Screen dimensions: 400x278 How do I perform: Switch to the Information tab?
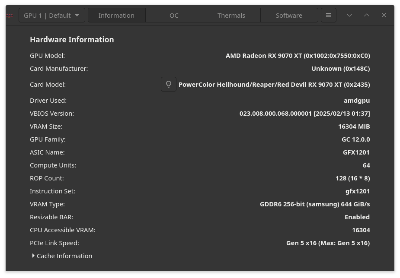coord(117,15)
